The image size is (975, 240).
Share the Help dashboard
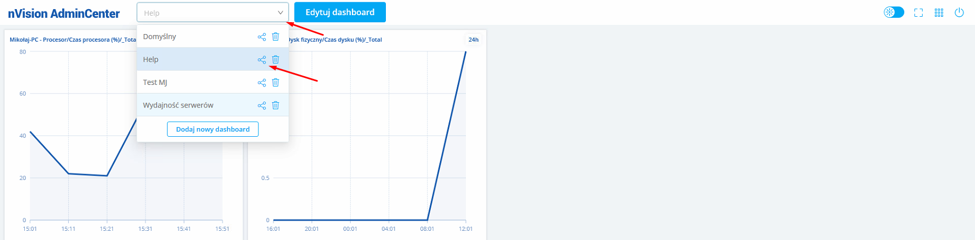pyautogui.click(x=262, y=60)
